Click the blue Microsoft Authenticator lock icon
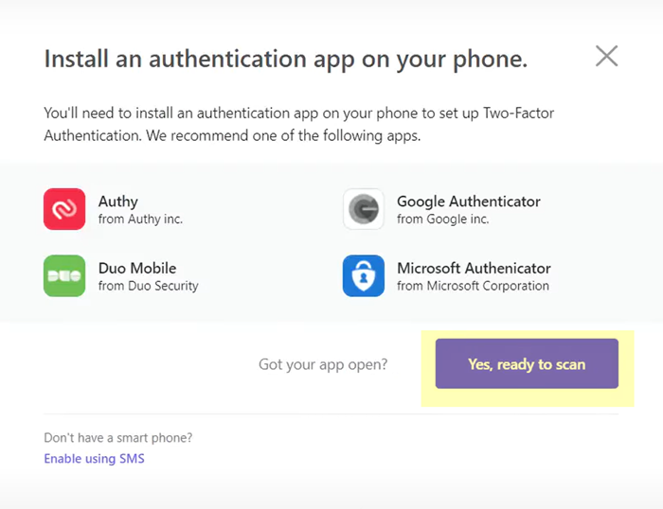Viewport: 663px width, 509px height. (x=364, y=275)
